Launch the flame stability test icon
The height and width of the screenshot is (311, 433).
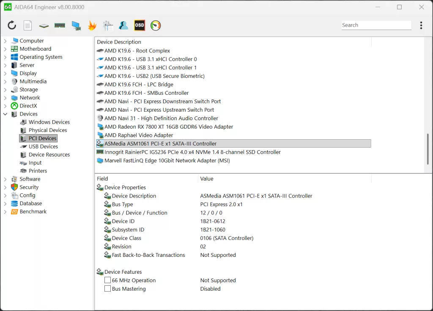pyautogui.click(x=92, y=25)
